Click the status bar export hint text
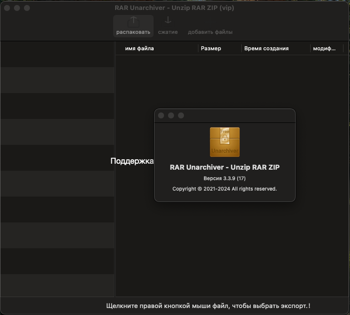Screen dimensions: 350x315 [x=208, y=306]
